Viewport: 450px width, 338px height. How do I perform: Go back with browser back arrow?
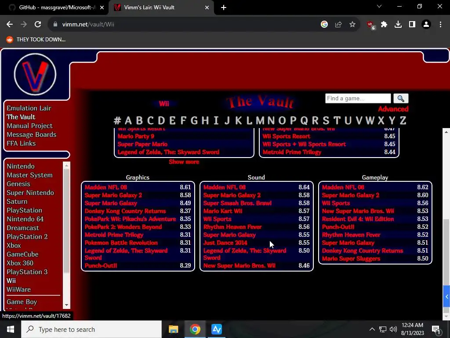[10, 25]
